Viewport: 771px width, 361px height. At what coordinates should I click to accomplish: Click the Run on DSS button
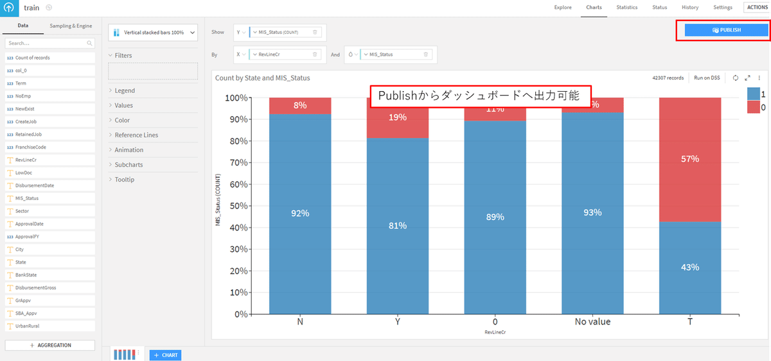point(707,78)
